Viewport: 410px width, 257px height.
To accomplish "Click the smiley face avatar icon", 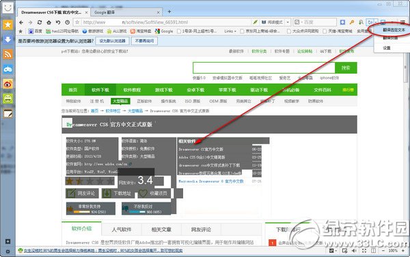I will [x=8, y=7].
